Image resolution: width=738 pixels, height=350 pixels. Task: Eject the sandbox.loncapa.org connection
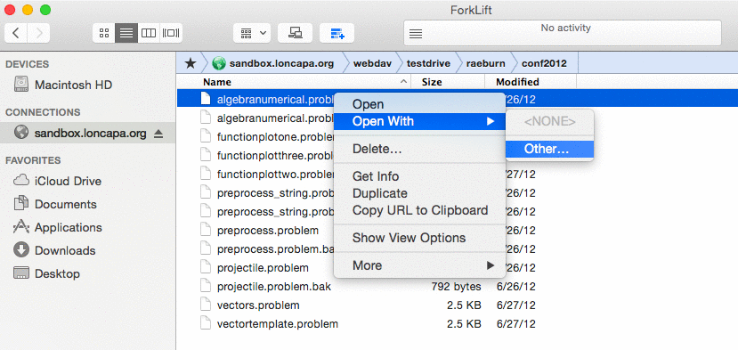pos(158,134)
